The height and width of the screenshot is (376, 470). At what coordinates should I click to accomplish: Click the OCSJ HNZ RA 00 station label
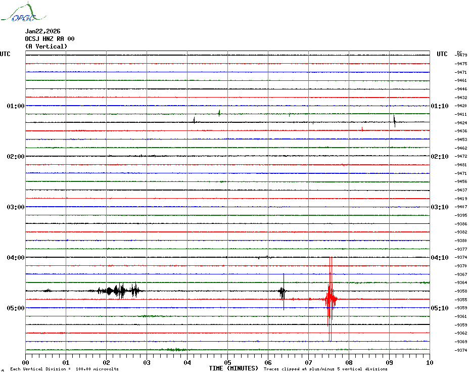pyautogui.click(x=50, y=39)
